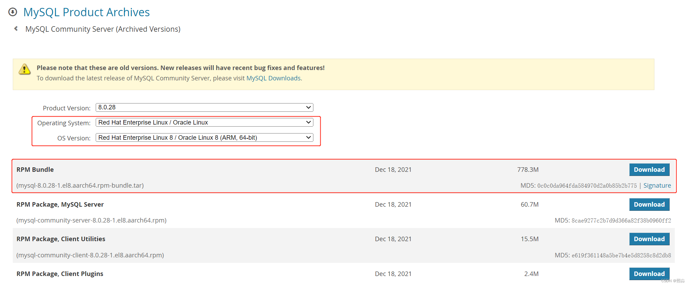Click MySQL Community Server (Archived Versions) title

click(x=103, y=29)
